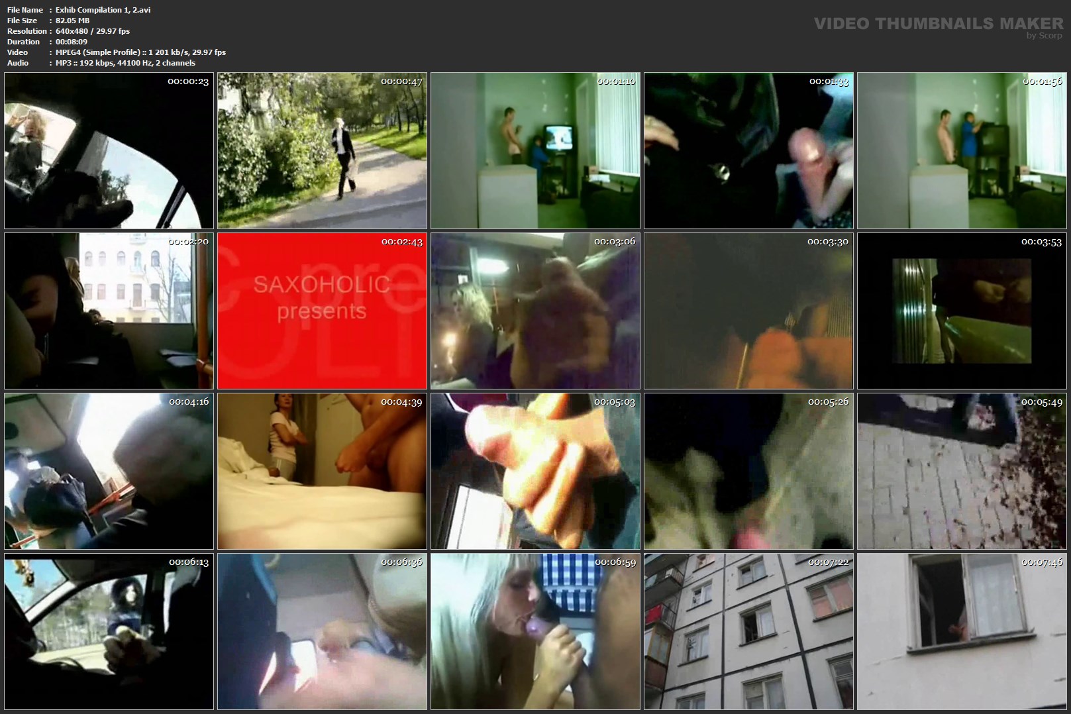Open the thumbnail at timestamp 00:06:13
This screenshot has height=714, width=1071.
tap(109, 631)
